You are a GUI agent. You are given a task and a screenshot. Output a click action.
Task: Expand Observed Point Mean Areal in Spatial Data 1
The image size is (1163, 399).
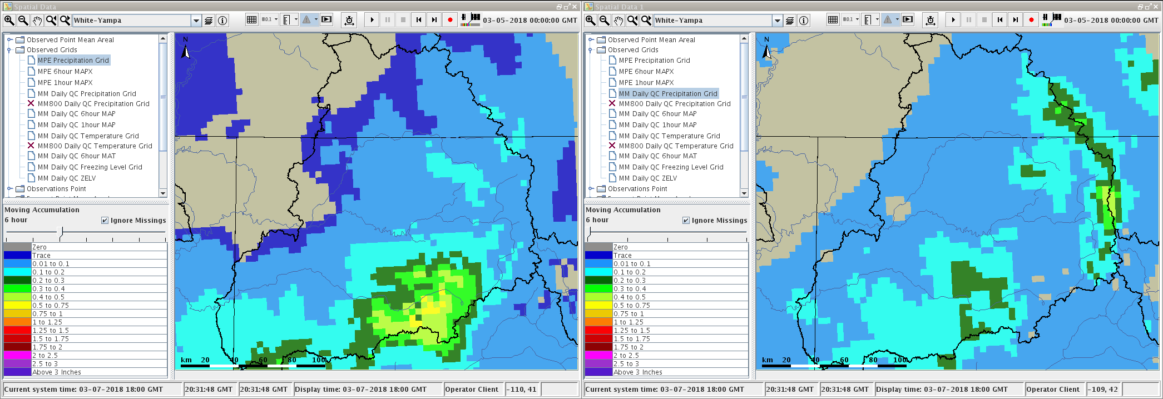[x=591, y=40]
